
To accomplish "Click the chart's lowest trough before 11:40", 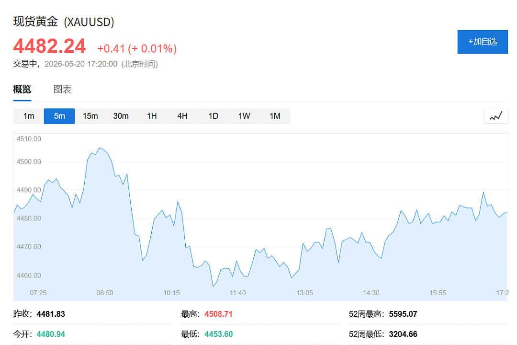I will [214, 286].
